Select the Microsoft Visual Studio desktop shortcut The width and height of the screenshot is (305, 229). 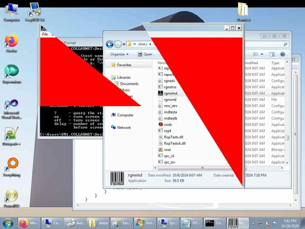click(12, 109)
